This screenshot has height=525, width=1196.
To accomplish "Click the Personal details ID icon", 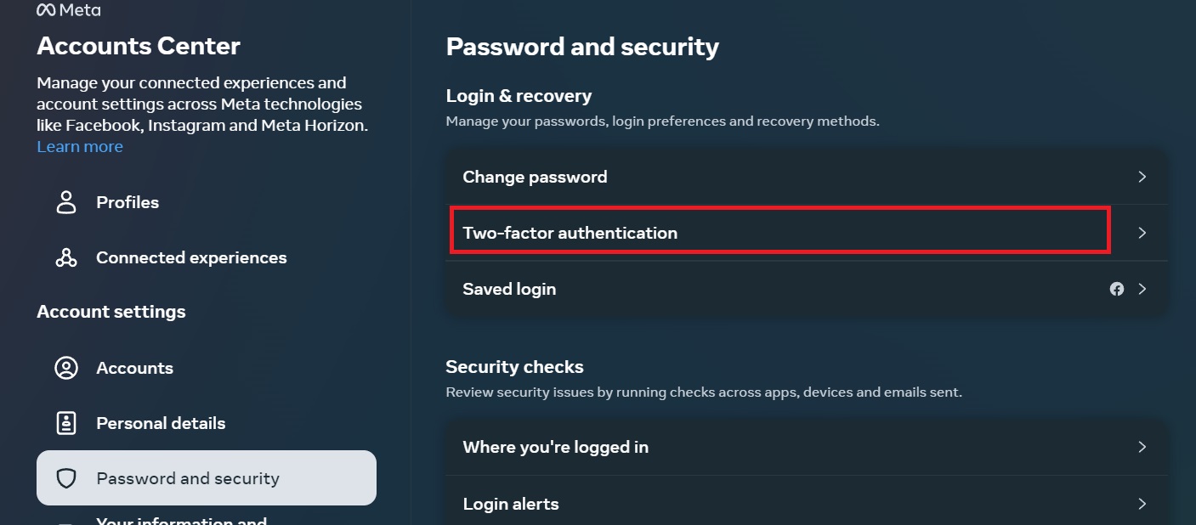I will click(66, 423).
